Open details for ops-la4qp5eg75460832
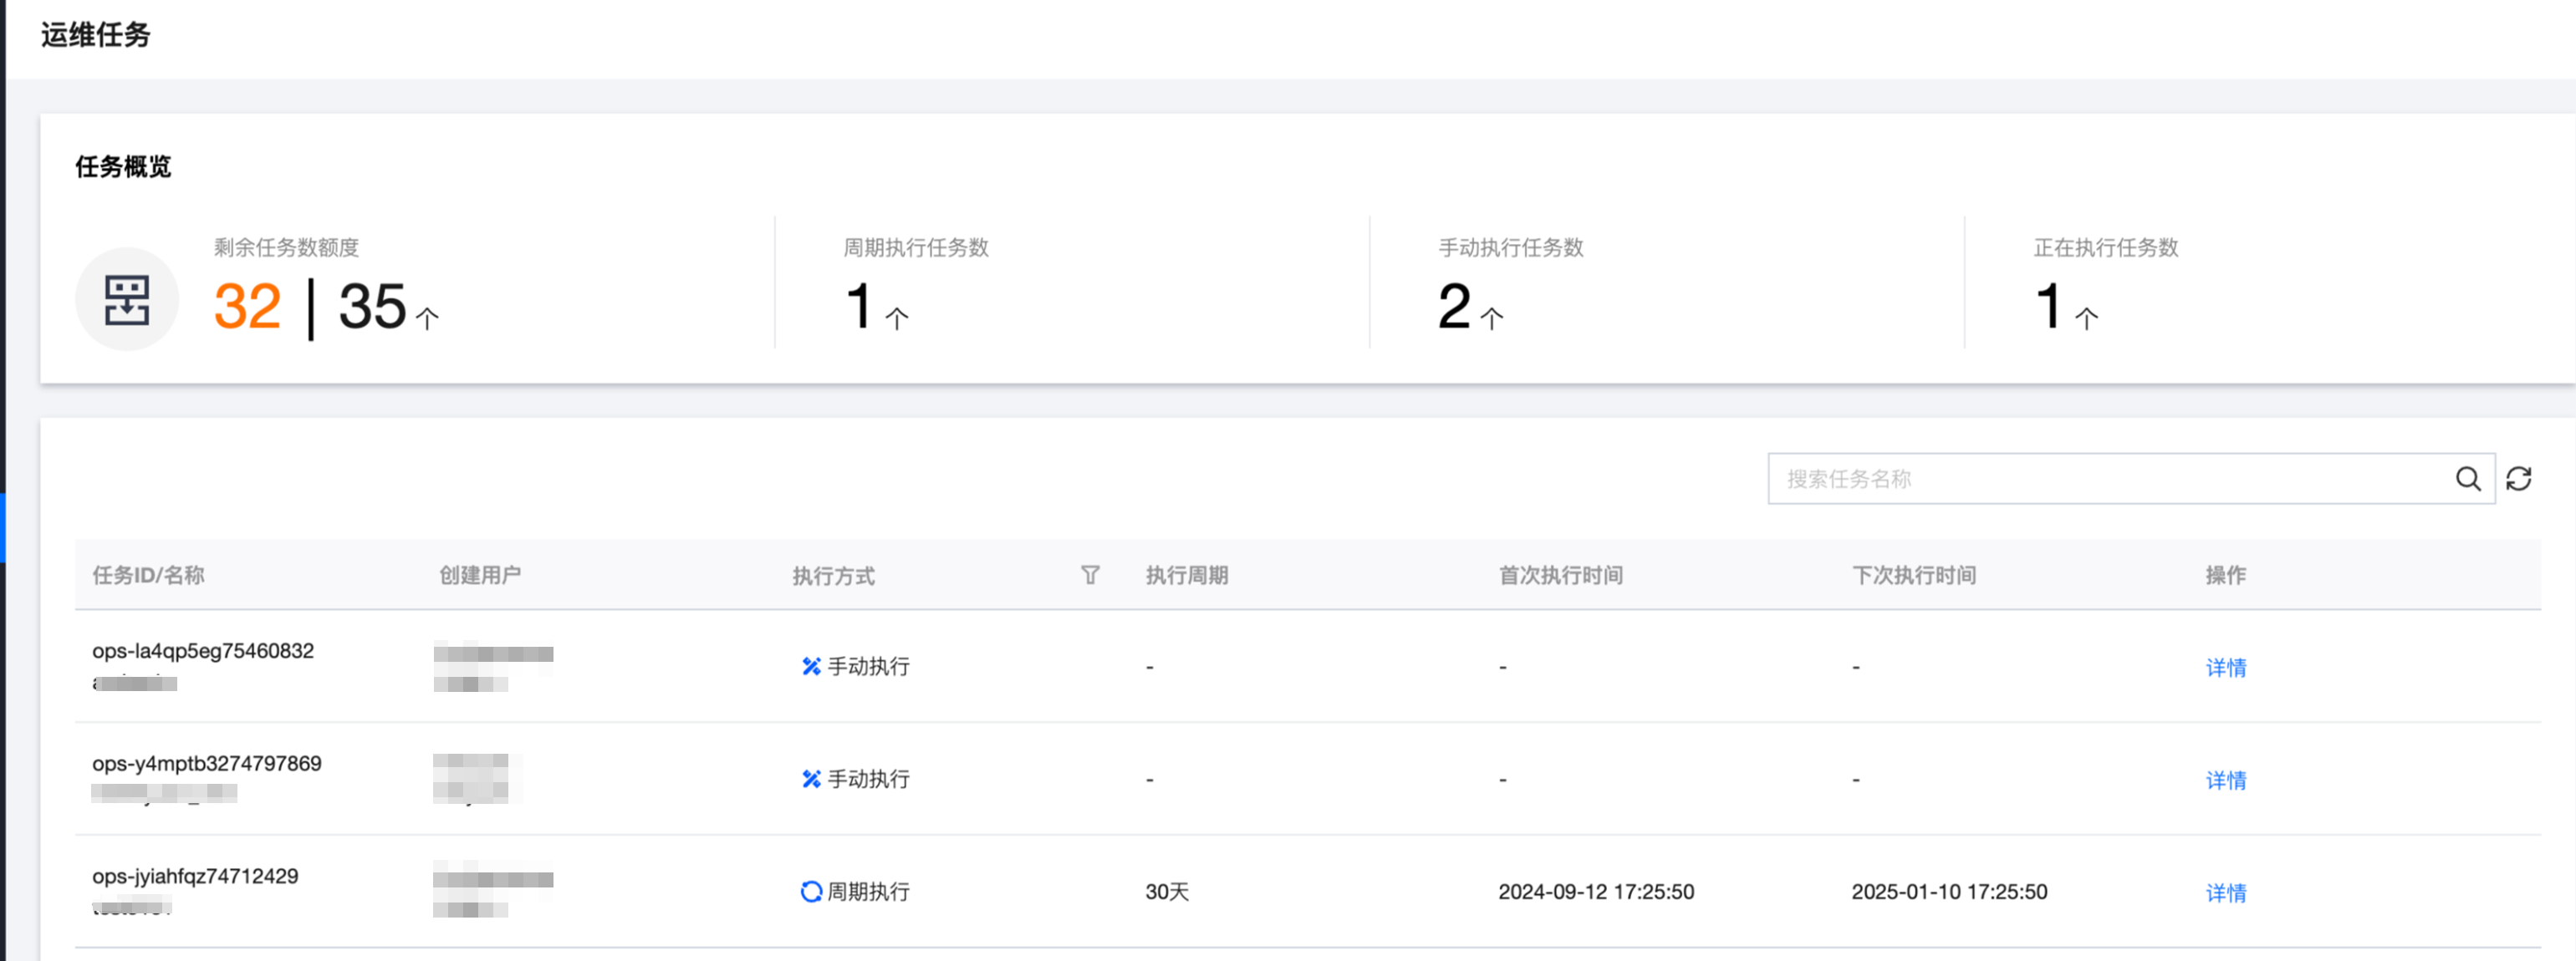Screen dimensions: 2576x961 pos(2225,668)
